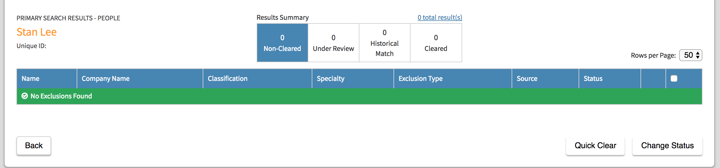This screenshot has height=168, width=720.
Task: Open the Historical Match tab
Action: pyautogui.click(x=384, y=43)
